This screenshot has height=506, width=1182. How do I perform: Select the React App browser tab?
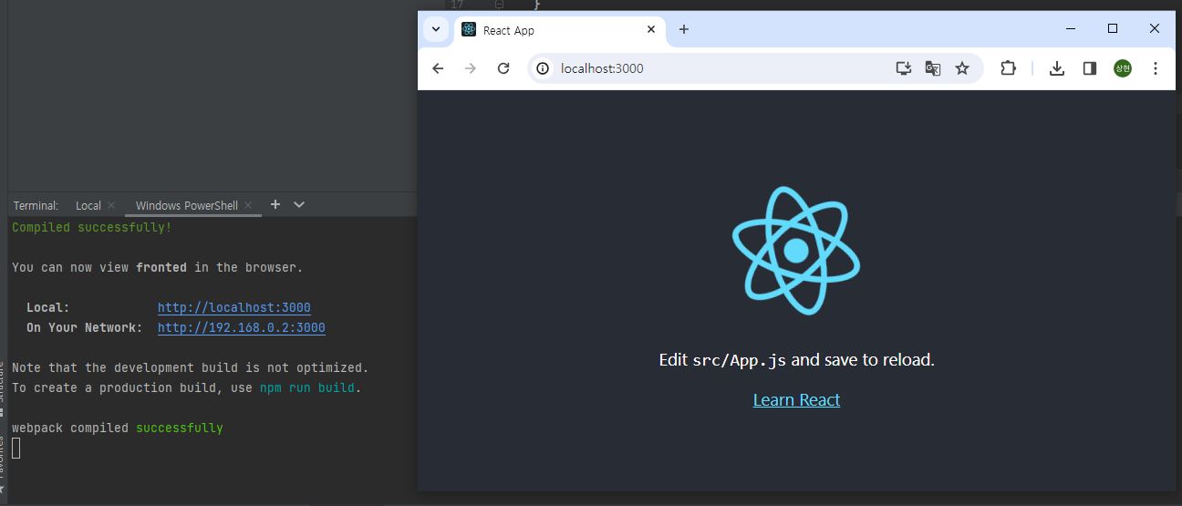pos(560,30)
